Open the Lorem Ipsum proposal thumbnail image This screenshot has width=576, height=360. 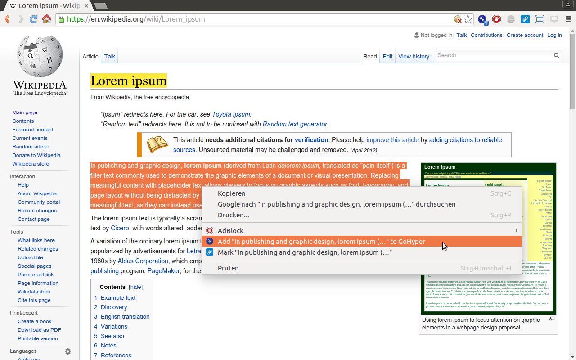(489, 238)
